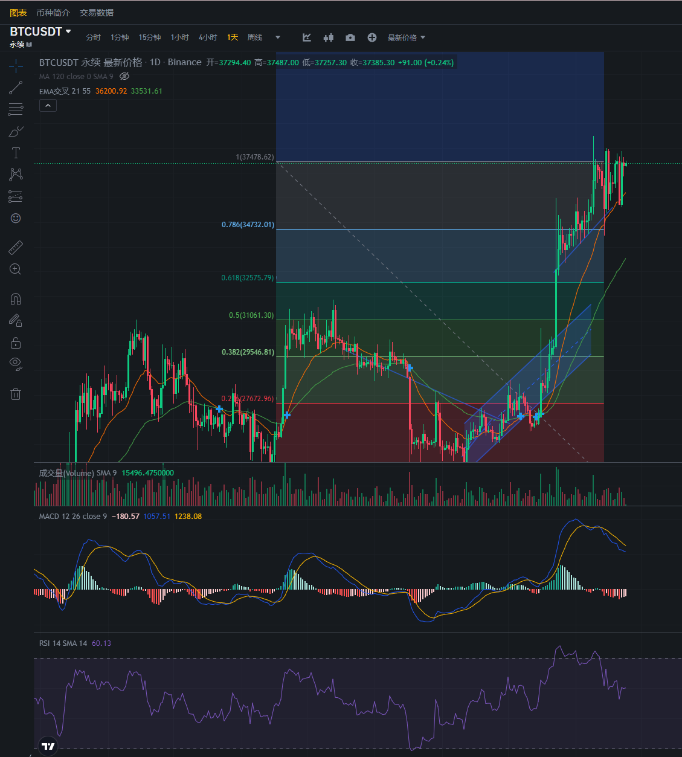Open the Fibonacci and horizontal lines tool
The image size is (682, 757).
tap(16, 109)
